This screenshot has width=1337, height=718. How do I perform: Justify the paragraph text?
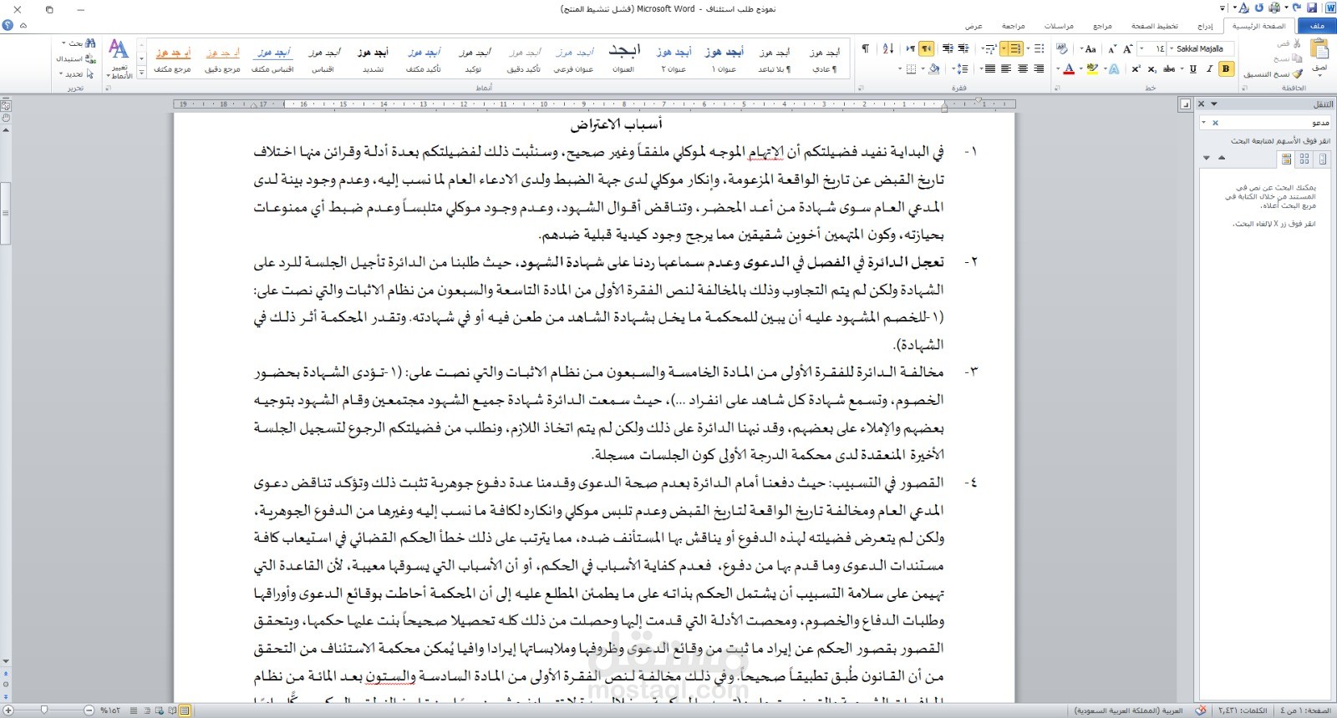989,69
